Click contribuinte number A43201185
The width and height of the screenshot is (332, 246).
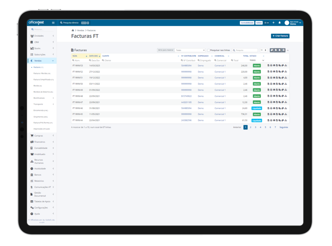[x=186, y=102]
